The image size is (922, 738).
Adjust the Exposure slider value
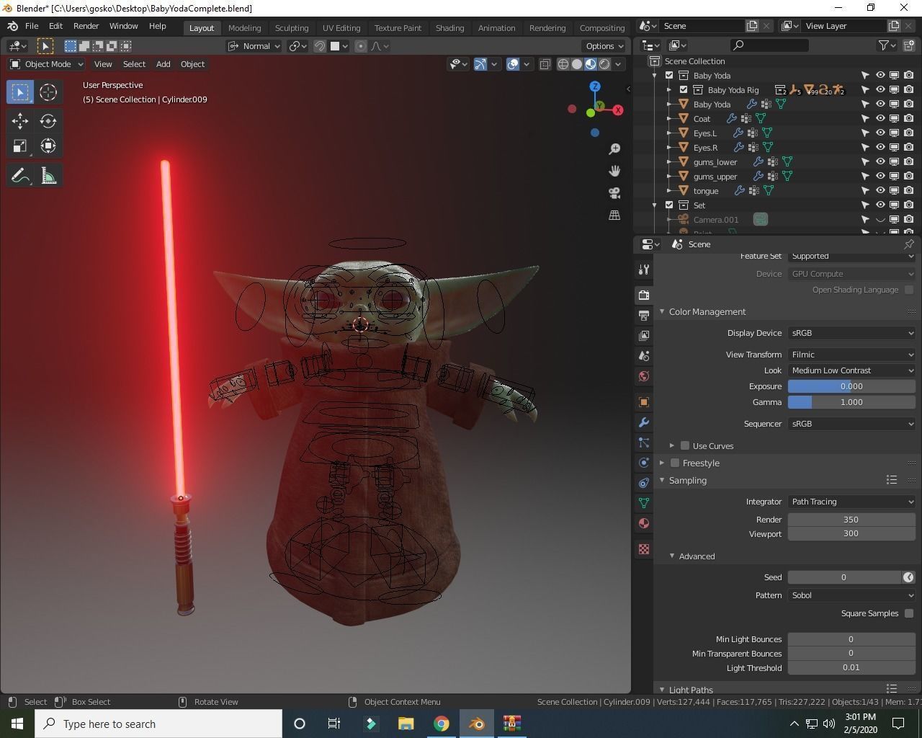(851, 386)
